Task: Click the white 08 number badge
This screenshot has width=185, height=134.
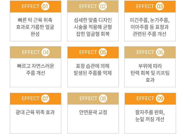Action: pos(103,98)
